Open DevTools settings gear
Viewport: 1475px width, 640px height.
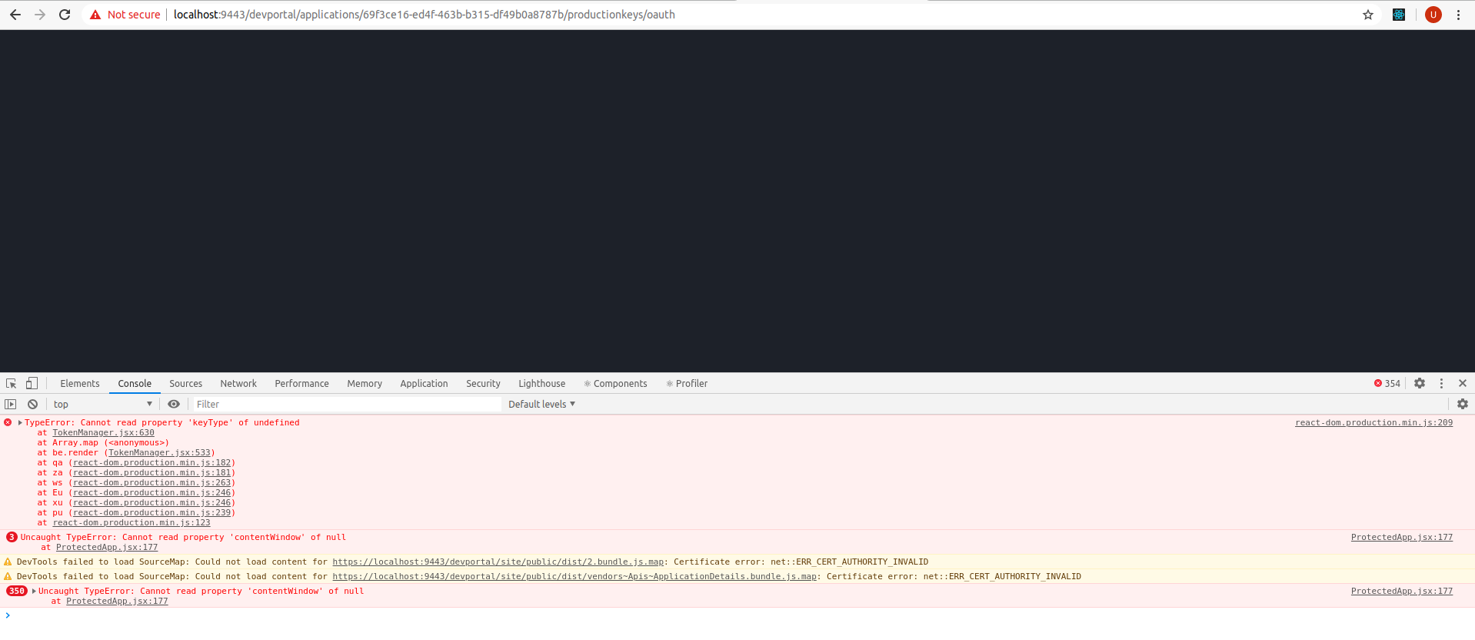[1420, 383]
